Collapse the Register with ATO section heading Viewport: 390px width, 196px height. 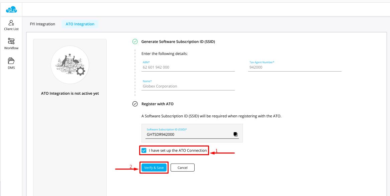click(x=158, y=104)
